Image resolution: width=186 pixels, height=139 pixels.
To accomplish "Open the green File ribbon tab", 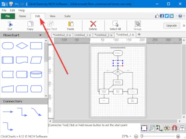I will [x=8, y=16].
